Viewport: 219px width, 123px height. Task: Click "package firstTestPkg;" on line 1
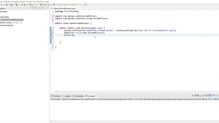coord(67,11)
